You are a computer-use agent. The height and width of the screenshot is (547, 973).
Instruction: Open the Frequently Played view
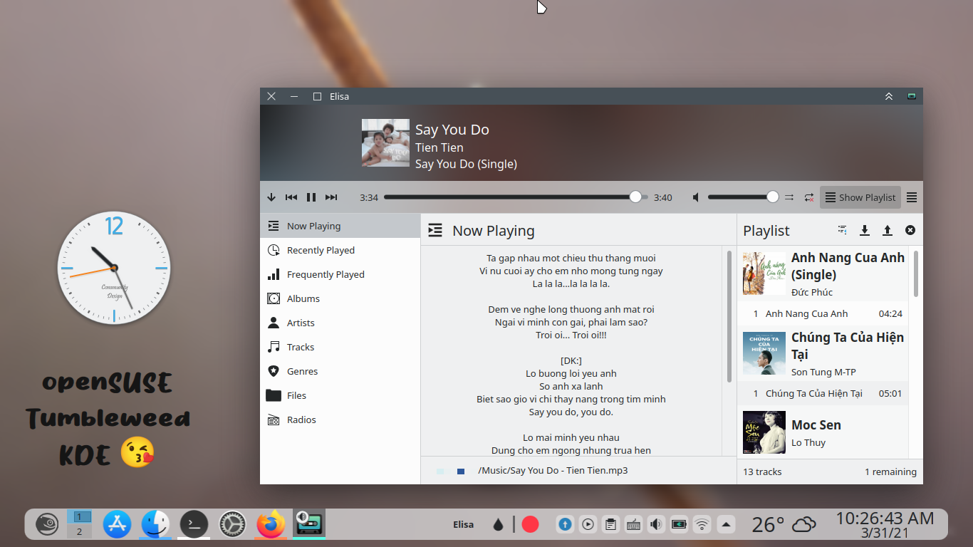click(x=340, y=274)
